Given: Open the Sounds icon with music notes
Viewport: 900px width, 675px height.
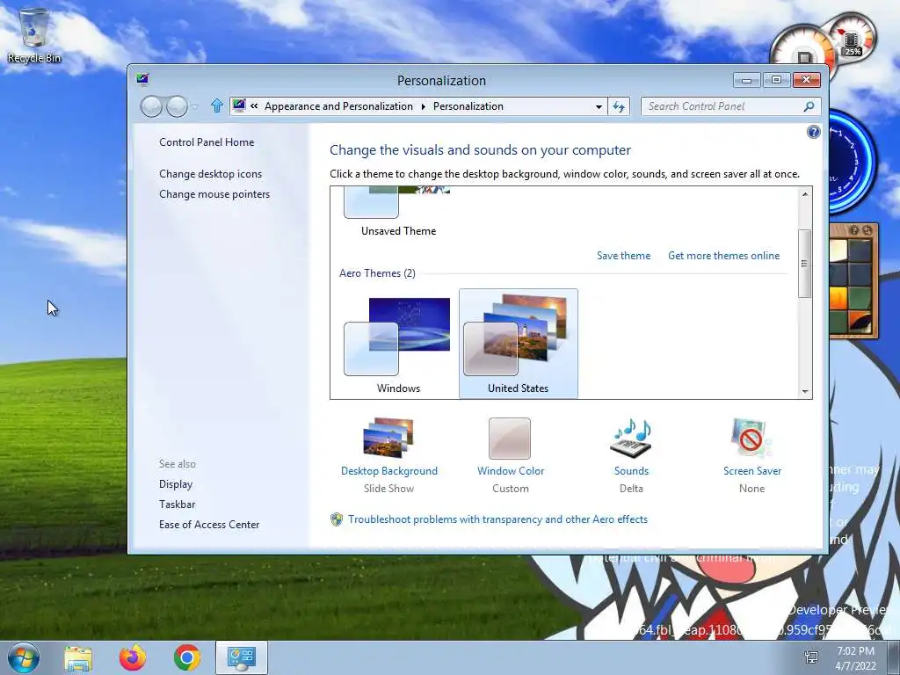Looking at the screenshot, I should point(631,439).
